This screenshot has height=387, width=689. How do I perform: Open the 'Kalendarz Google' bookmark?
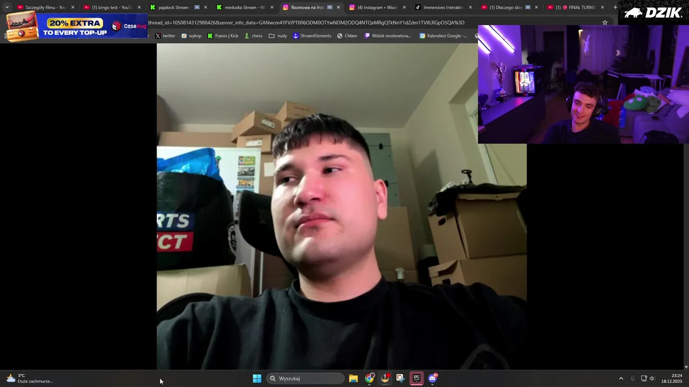[x=444, y=36]
